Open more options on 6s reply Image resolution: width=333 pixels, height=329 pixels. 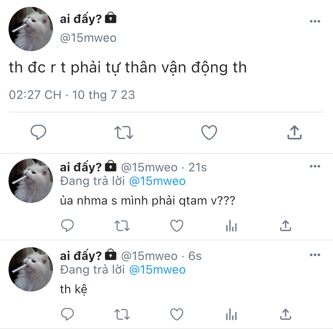(x=315, y=255)
